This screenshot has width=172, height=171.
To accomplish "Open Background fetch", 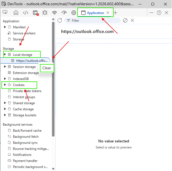I will 26,137.
